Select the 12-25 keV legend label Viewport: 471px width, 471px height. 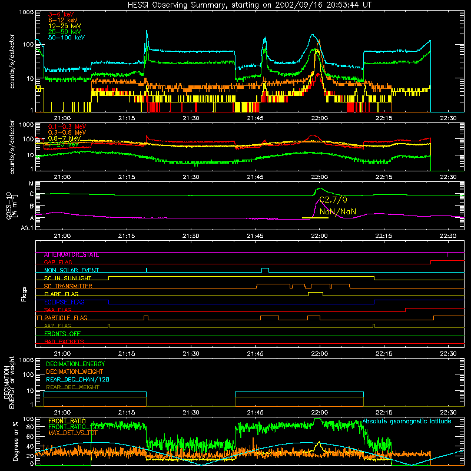pos(65,26)
